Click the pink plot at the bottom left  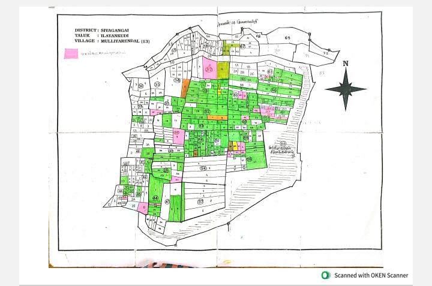click(142, 207)
